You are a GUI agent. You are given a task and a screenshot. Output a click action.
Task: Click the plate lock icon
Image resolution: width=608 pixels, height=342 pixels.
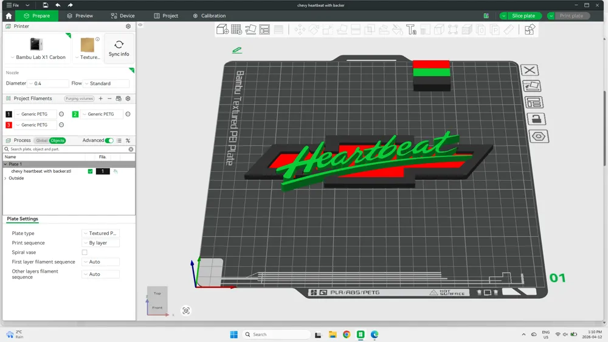point(537,119)
